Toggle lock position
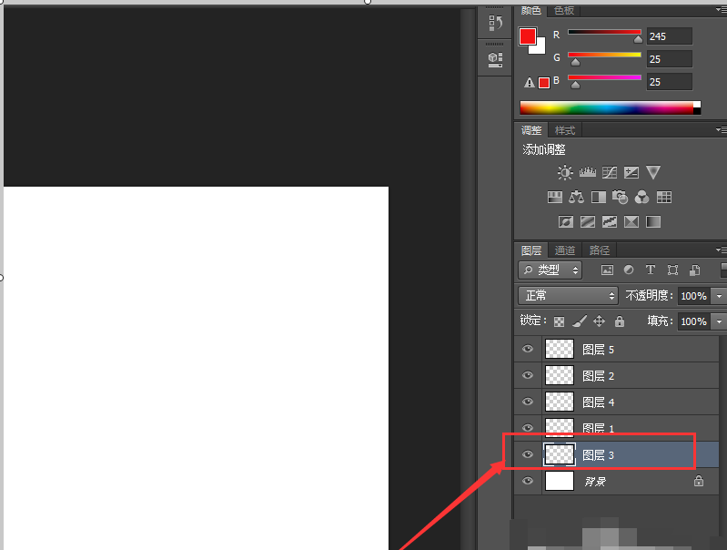The height and width of the screenshot is (550, 727). click(599, 321)
